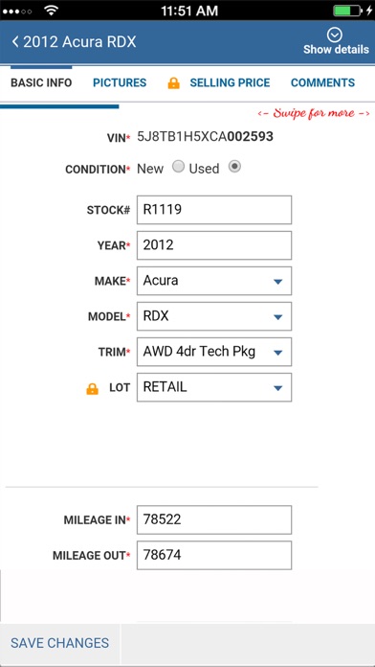Switch to the Comments tab
Image resolution: width=375 pixels, height=667 pixels.
322,82
